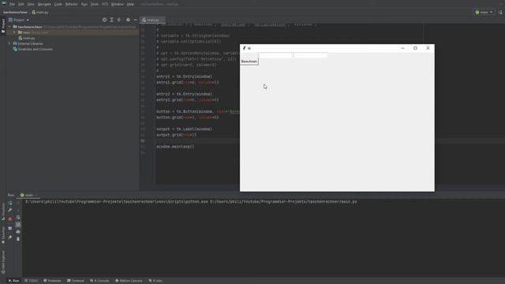The height and width of the screenshot is (284, 505).
Task: Click the console command path line in Run output
Action: pyautogui.click(x=191, y=202)
